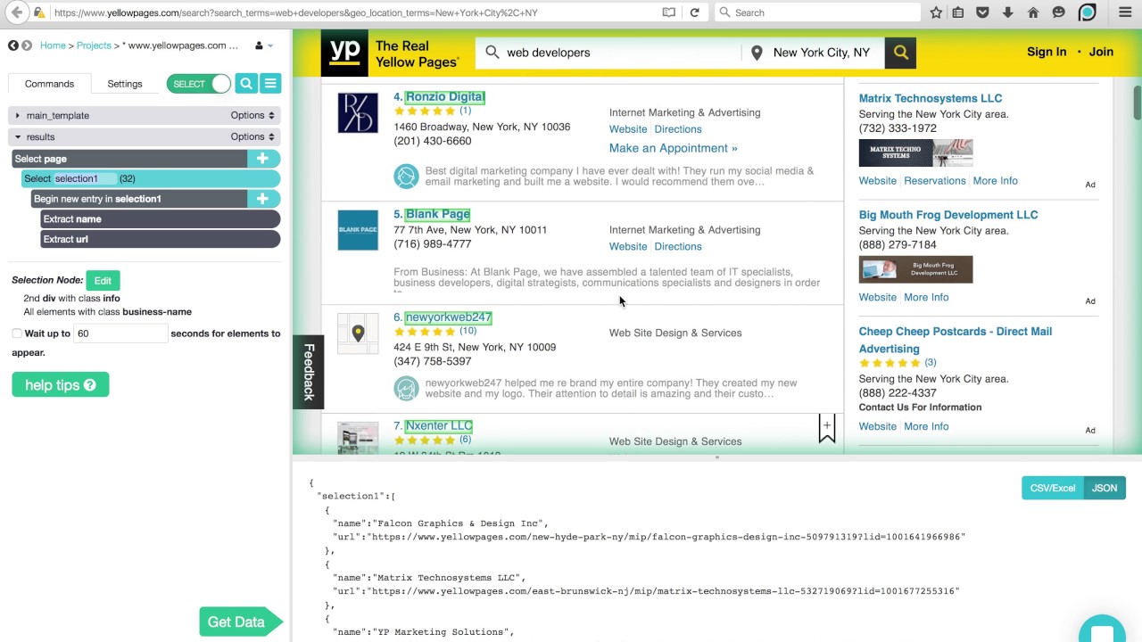
Task: Click the Home breadcrumb link
Action: click(x=53, y=45)
